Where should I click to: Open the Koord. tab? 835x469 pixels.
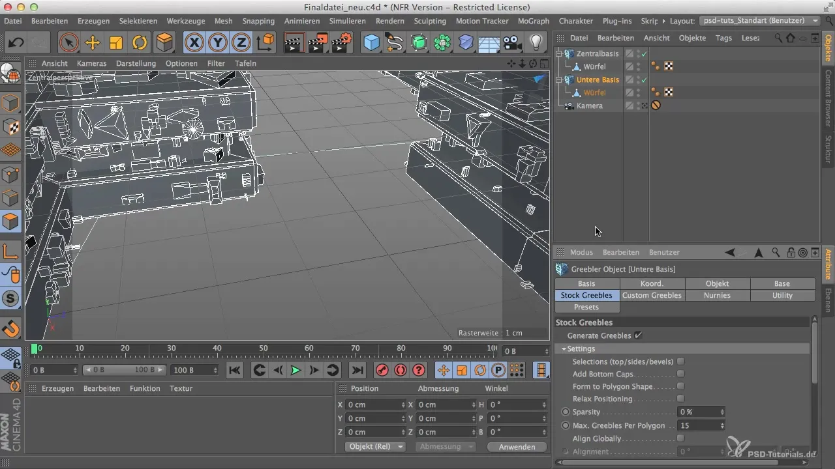tap(652, 283)
